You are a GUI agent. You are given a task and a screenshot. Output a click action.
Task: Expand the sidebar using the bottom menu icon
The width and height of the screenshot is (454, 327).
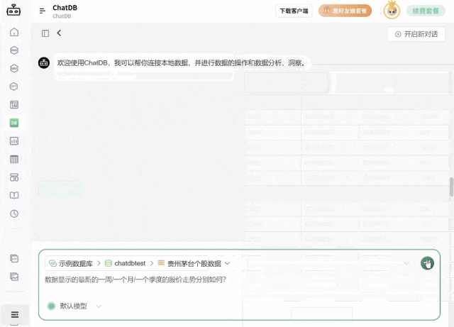pos(15,314)
